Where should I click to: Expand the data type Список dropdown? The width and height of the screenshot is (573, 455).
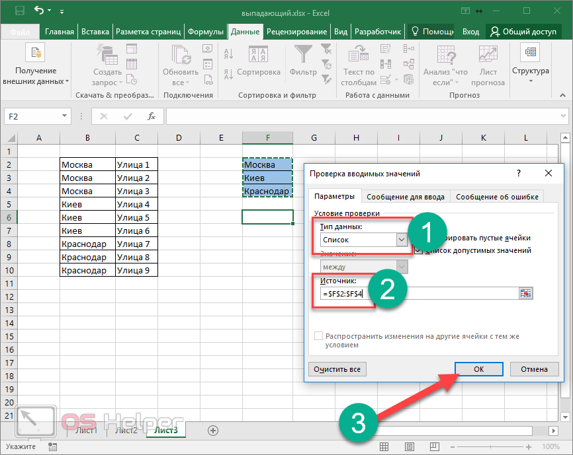coord(402,240)
